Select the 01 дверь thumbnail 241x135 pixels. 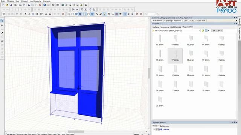(x=160, y=40)
